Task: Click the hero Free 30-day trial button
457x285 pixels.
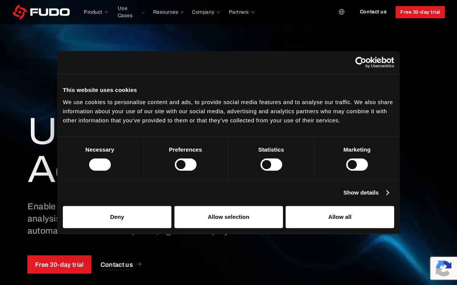Action: [59, 264]
